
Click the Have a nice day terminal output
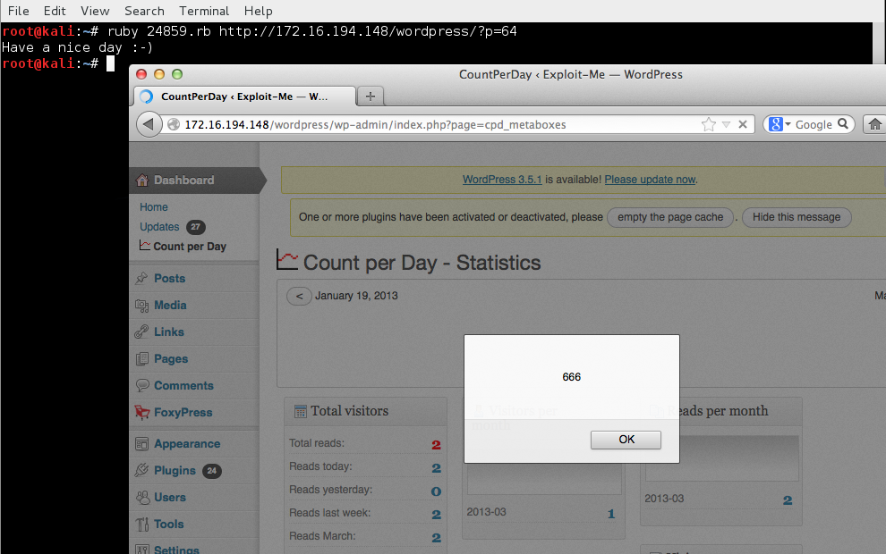[x=77, y=47]
